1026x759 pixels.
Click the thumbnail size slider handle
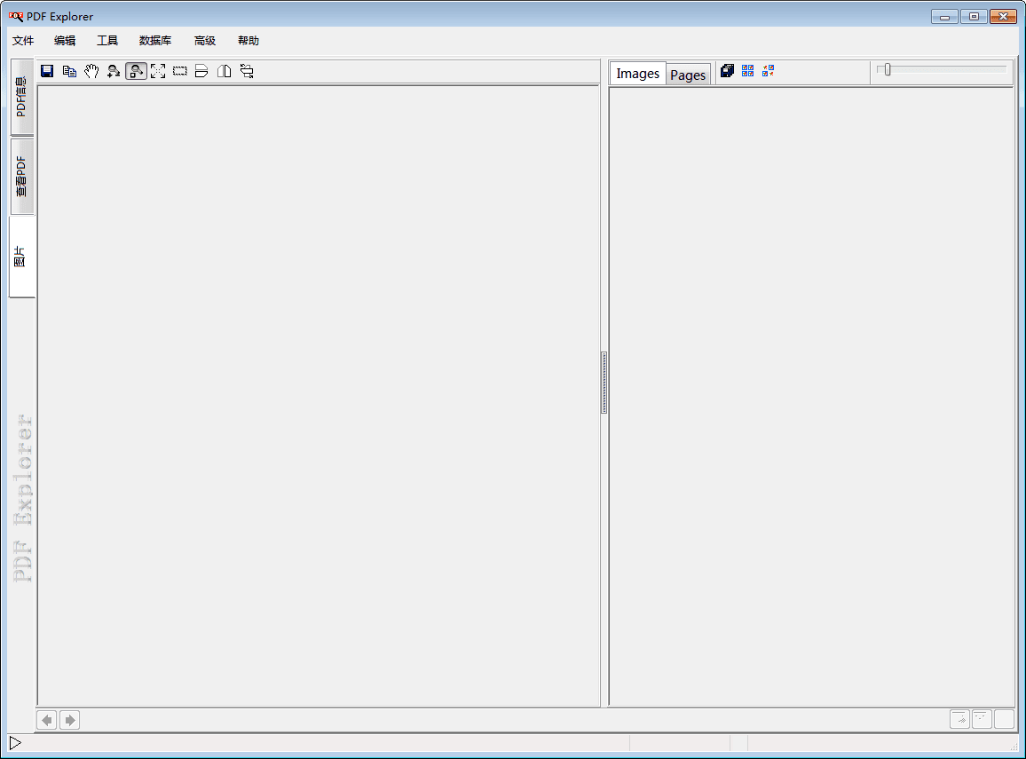(x=887, y=69)
